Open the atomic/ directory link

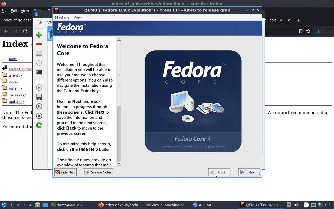coord(16,76)
